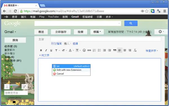Toggle underline formatting button
This screenshot has height=106, width=169.
point(51,50)
